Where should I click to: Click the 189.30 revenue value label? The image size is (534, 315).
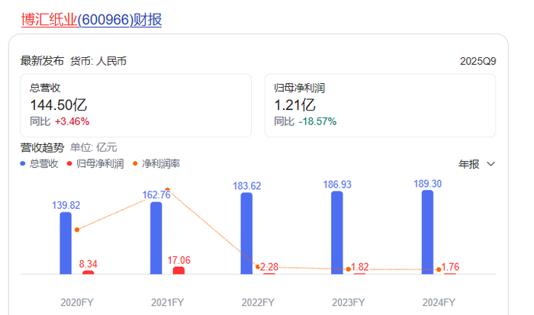click(x=427, y=184)
